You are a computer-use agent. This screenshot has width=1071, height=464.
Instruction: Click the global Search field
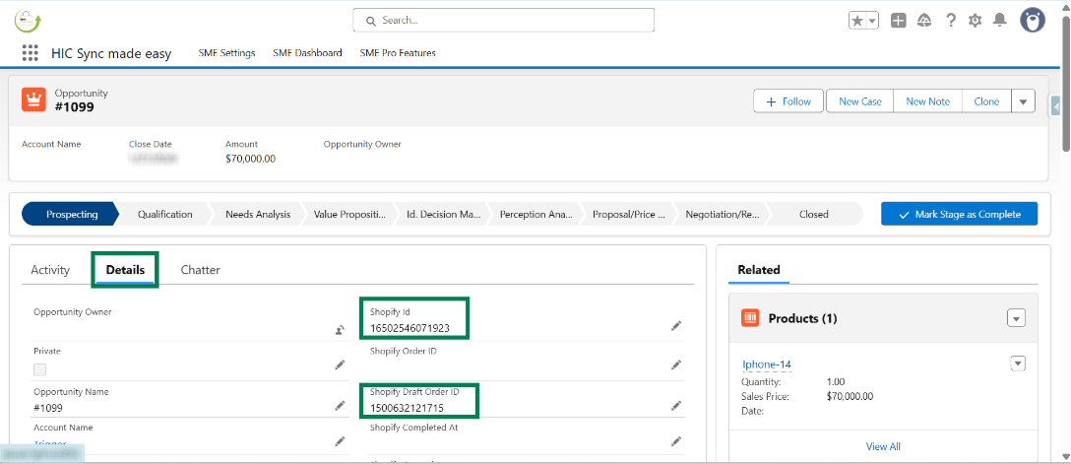(503, 21)
